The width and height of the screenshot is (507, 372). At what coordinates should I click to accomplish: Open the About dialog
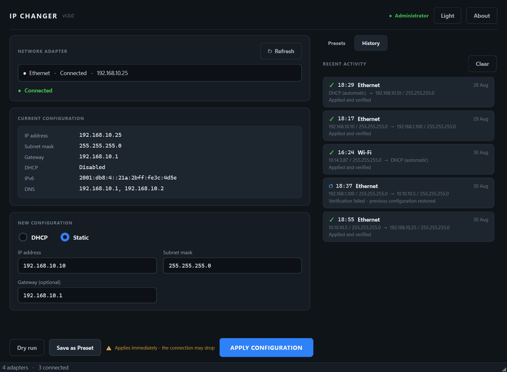482,16
